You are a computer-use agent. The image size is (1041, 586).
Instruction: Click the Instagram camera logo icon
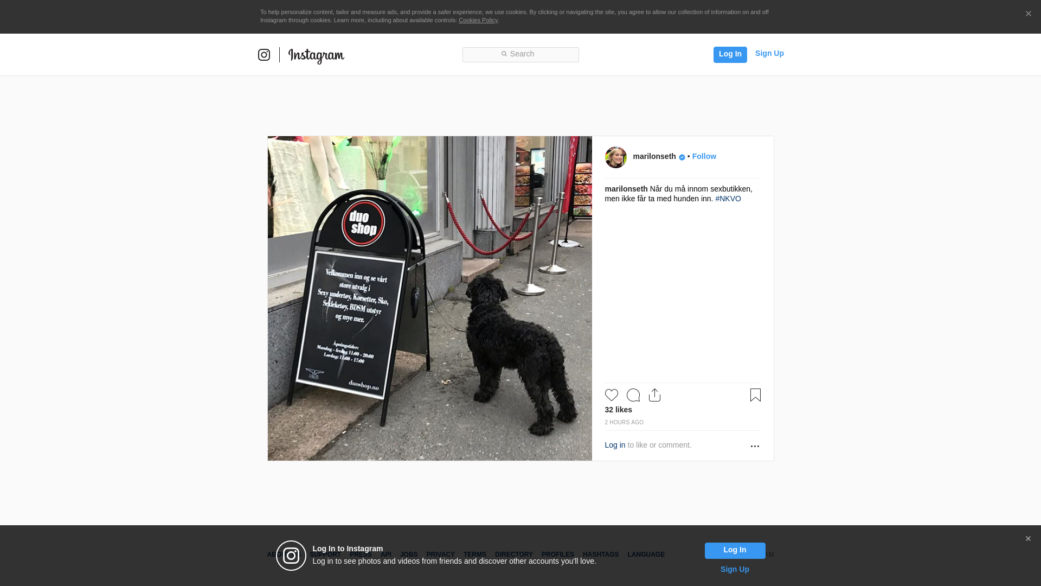click(264, 55)
